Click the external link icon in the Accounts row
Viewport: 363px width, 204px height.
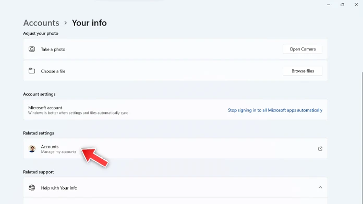320,148
